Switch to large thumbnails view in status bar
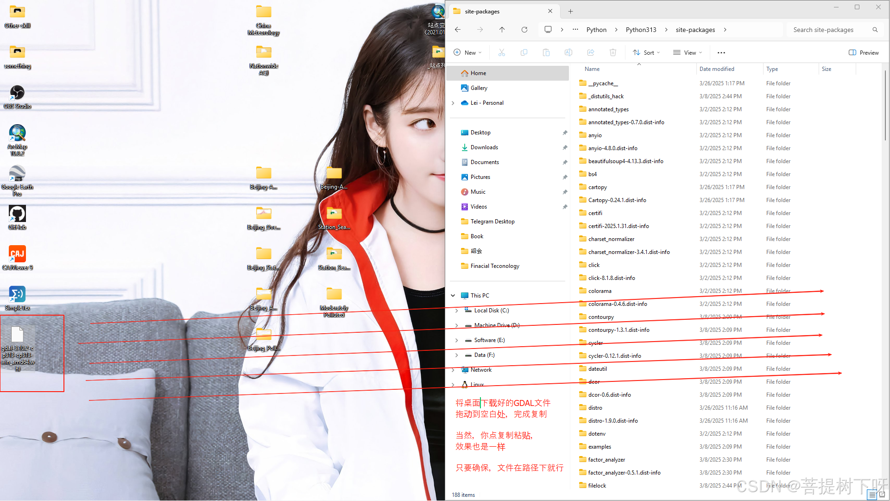890x501 pixels. tap(882, 495)
